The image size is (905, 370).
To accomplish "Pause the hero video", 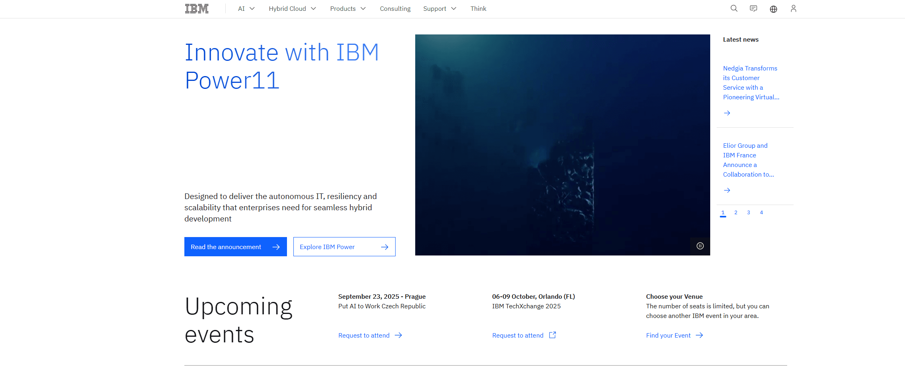I will click(x=700, y=246).
